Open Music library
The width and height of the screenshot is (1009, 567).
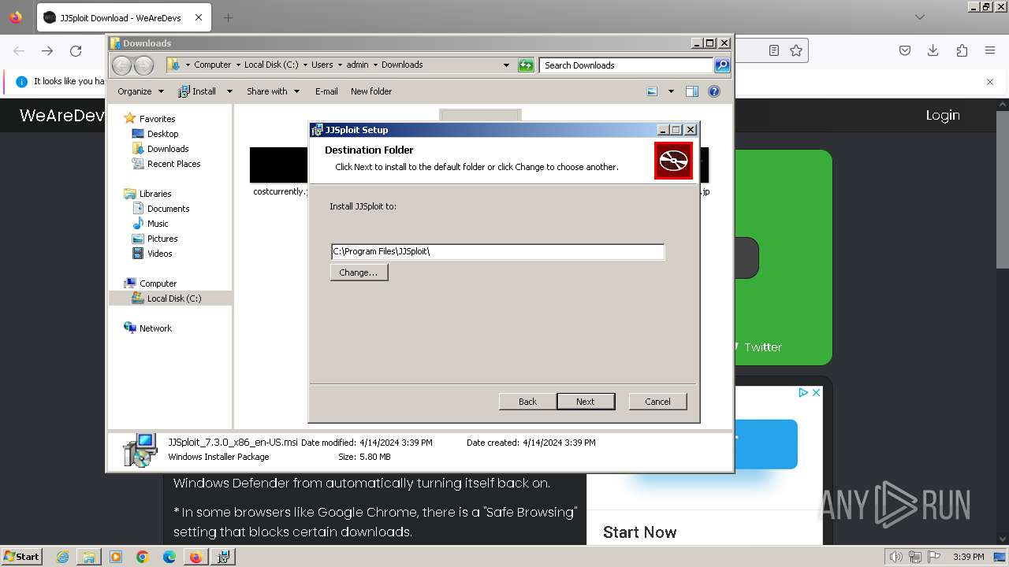[158, 224]
